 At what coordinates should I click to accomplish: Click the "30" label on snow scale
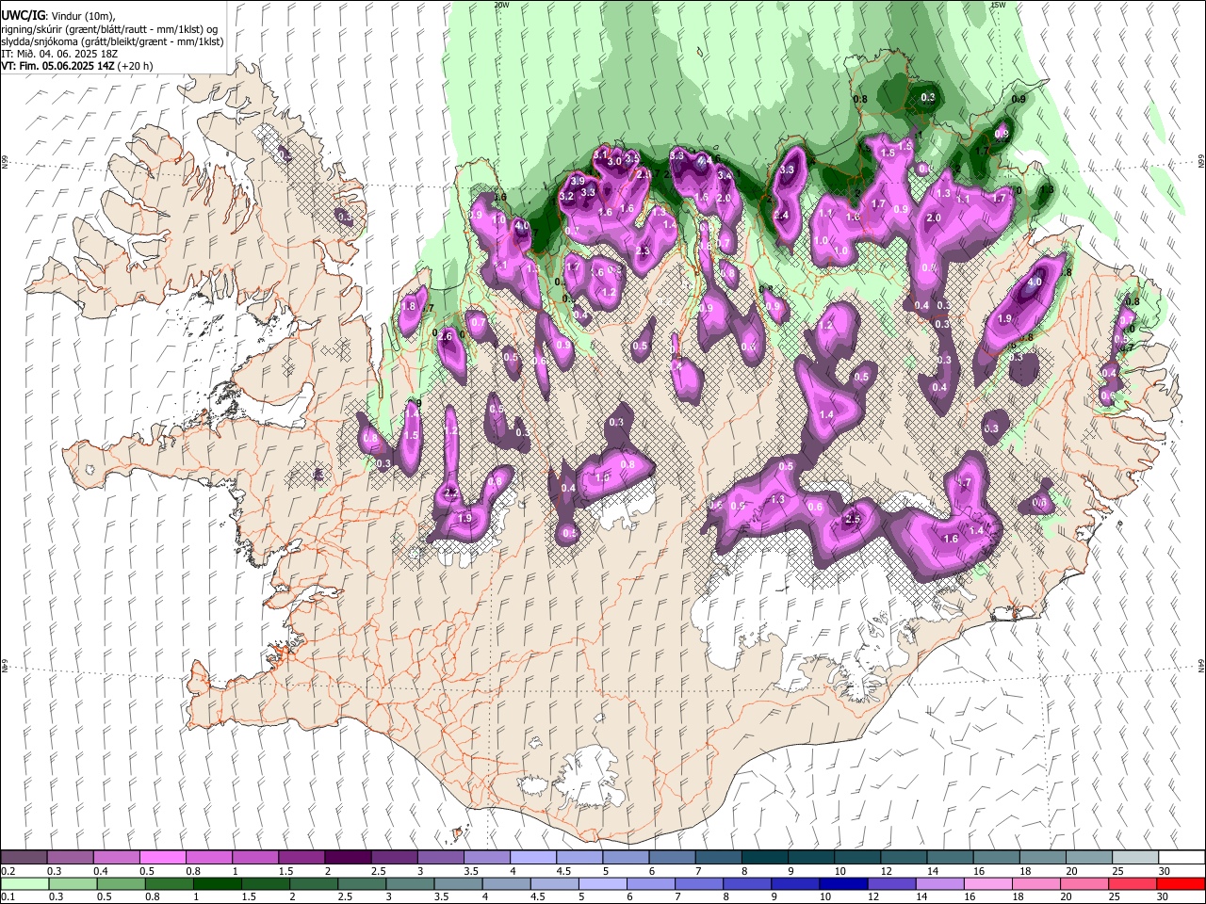[x=1165, y=871]
